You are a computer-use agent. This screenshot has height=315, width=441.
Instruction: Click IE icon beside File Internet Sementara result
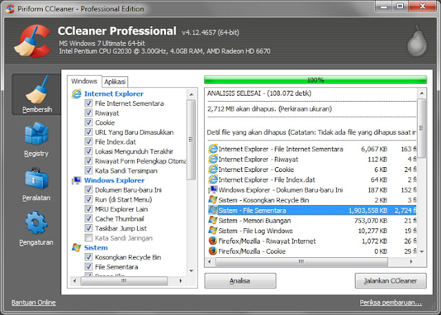point(213,149)
